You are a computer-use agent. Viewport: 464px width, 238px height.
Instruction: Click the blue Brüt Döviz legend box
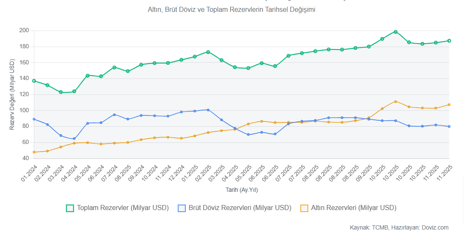(x=182, y=208)
